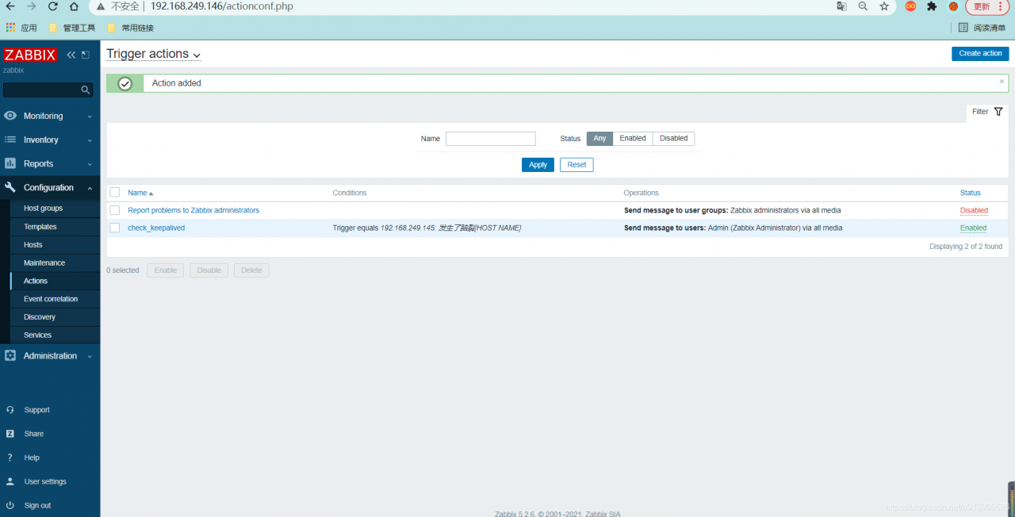This screenshot has height=517, width=1015.
Task: Click the not-secure warning icon
Action: coord(101,6)
